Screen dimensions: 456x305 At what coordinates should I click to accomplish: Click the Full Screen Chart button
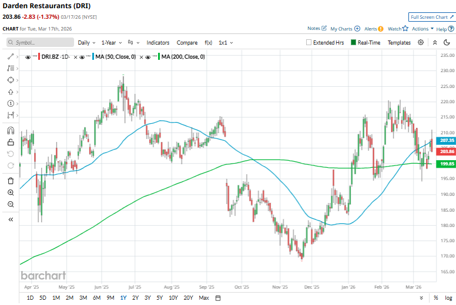click(x=431, y=18)
